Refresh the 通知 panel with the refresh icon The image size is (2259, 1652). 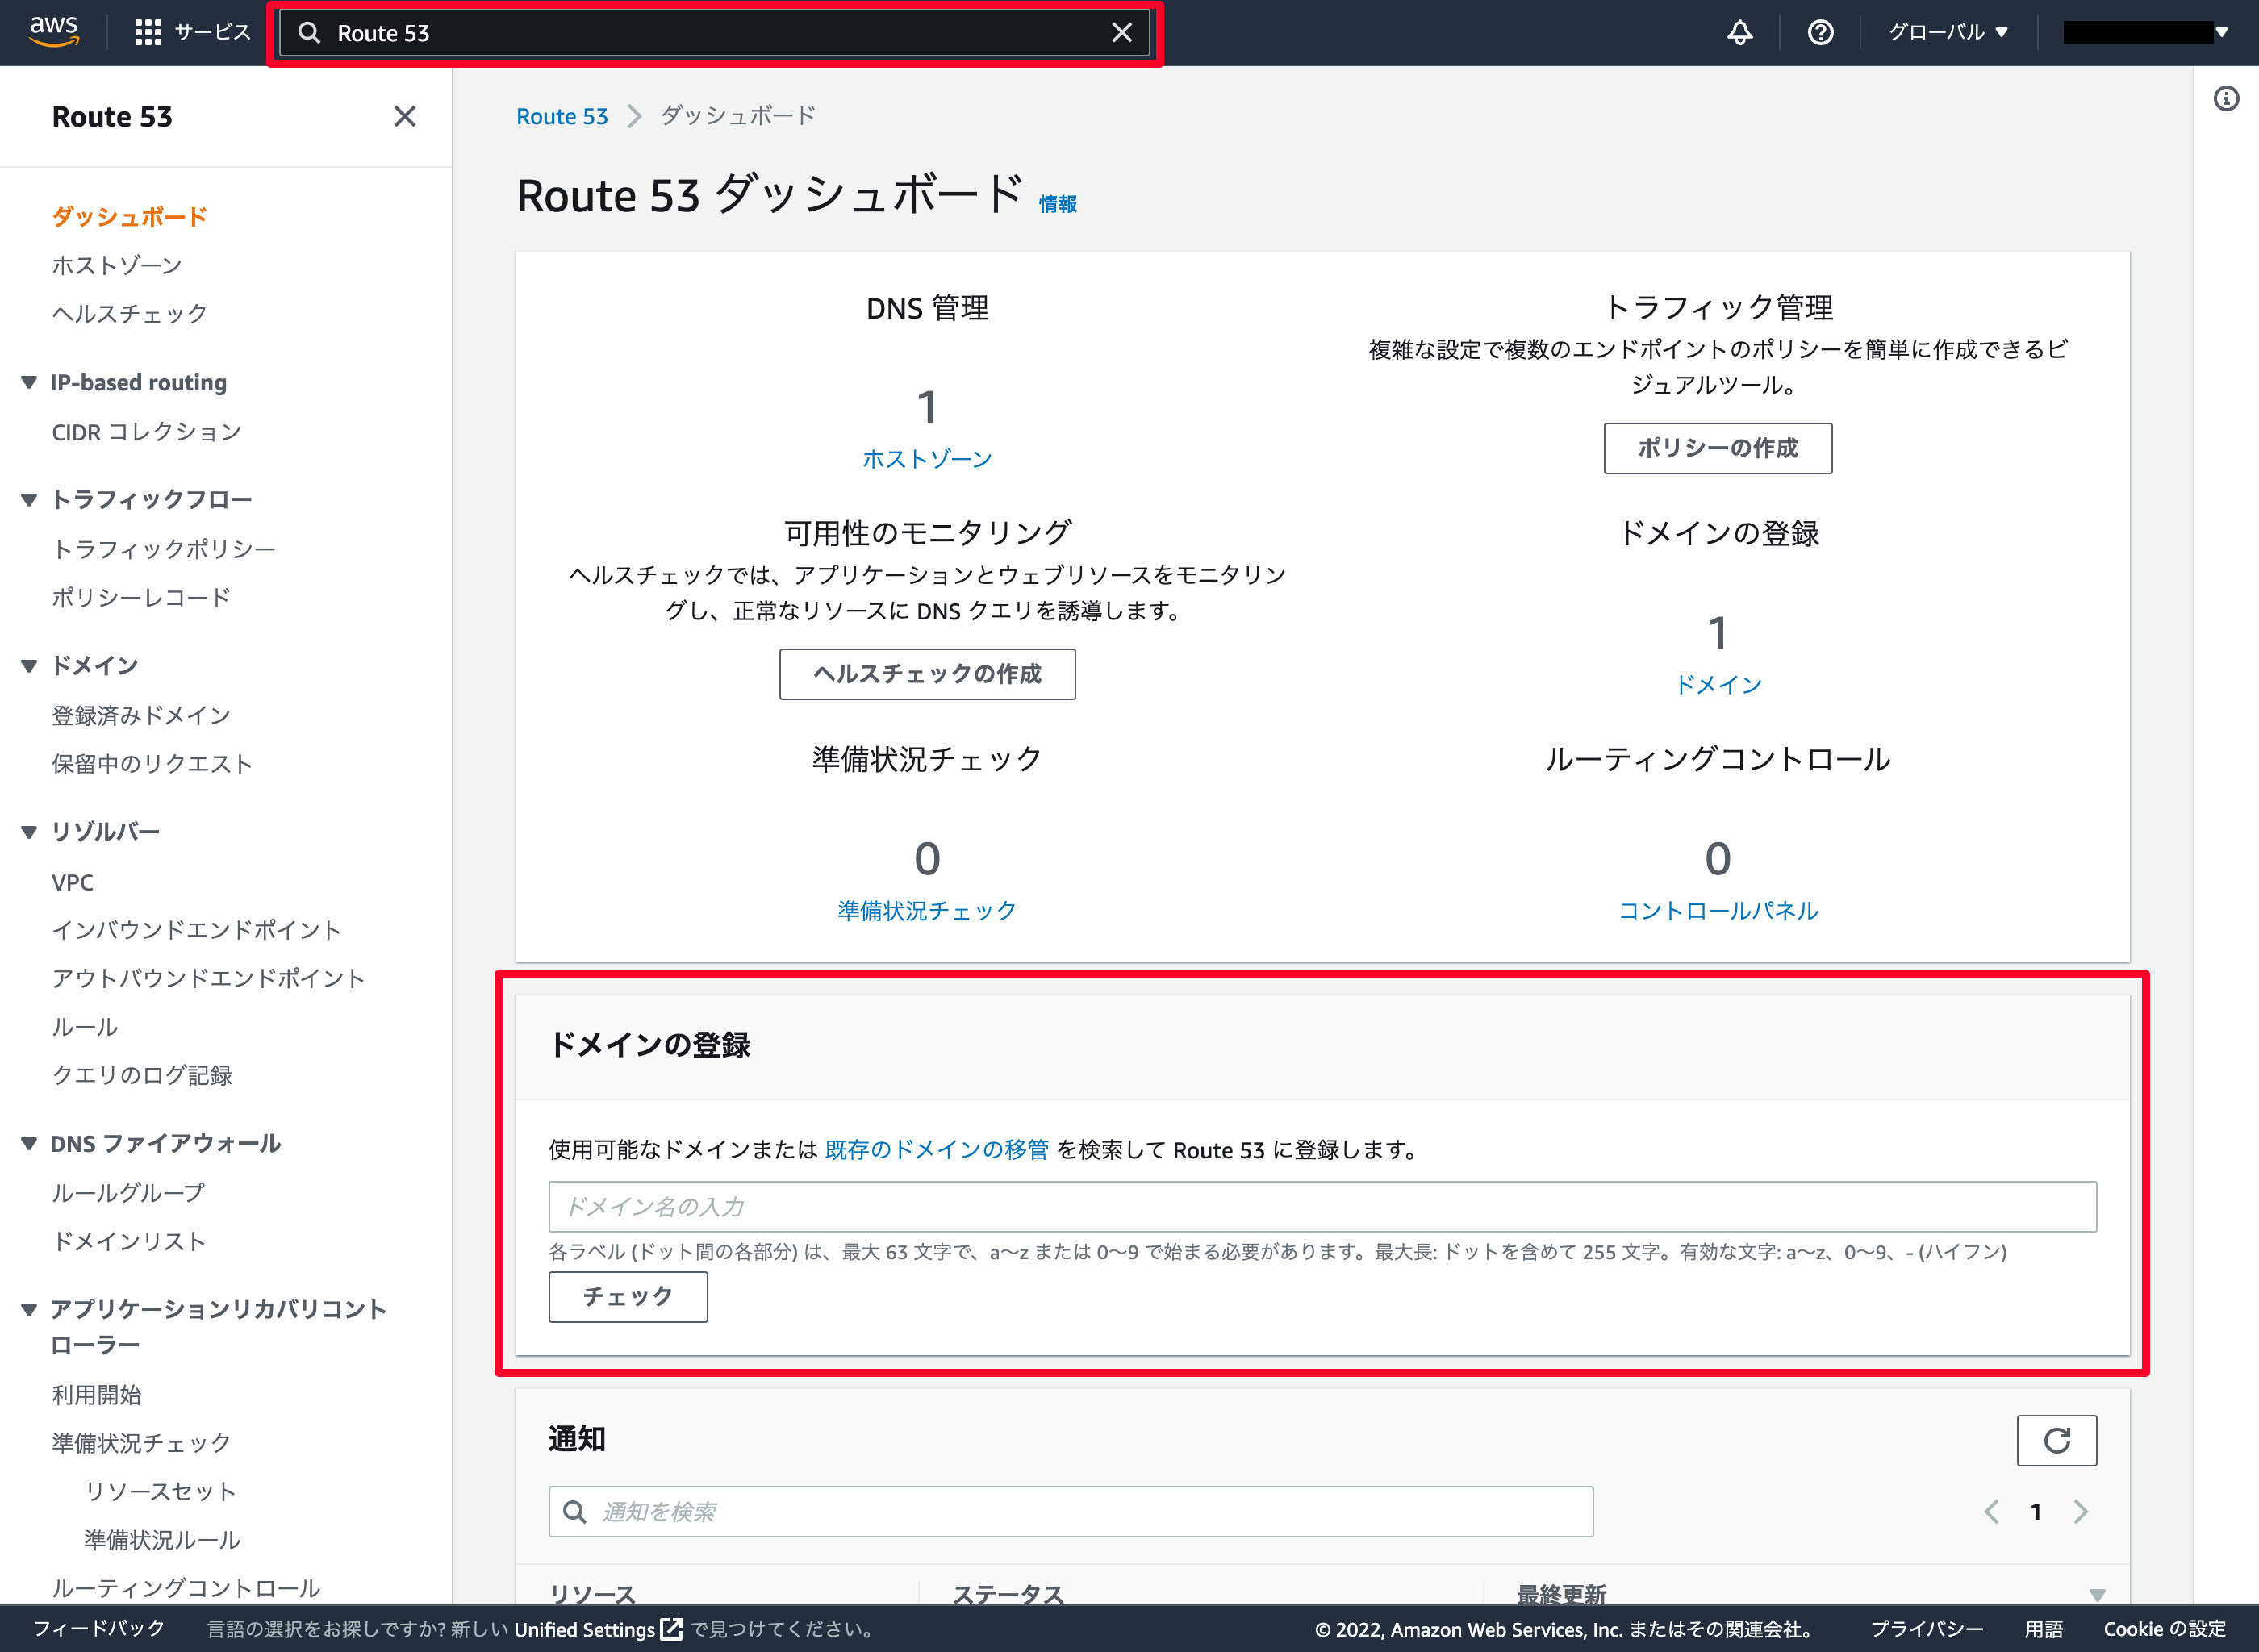[x=2056, y=1440]
